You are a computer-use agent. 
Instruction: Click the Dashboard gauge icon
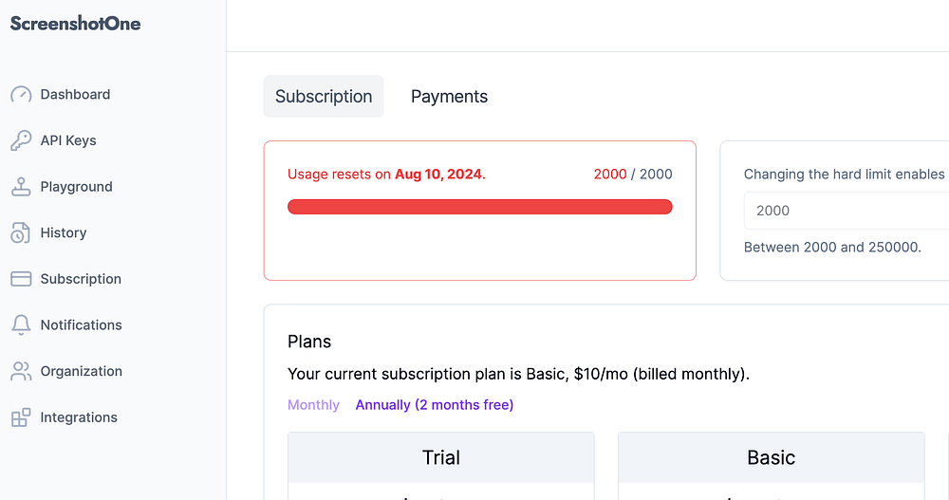(21, 95)
